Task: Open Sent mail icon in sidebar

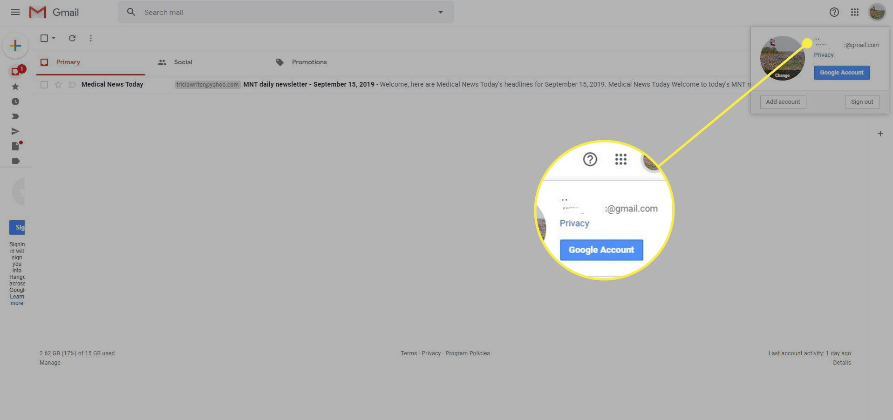Action: pos(15,131)
